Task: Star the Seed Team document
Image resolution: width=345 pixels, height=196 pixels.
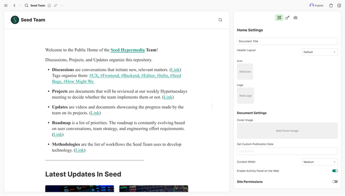Action: (49, 5)
